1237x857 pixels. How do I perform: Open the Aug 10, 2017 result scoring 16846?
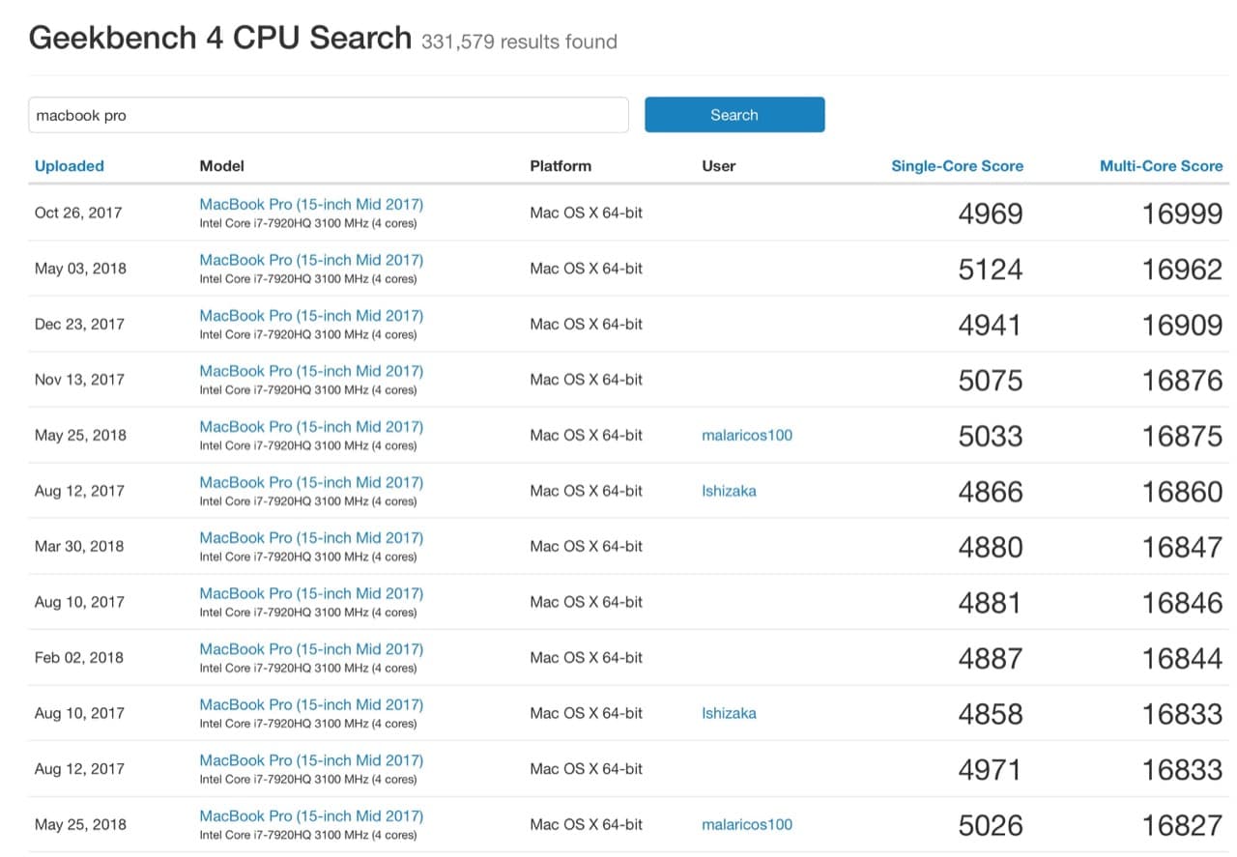coord(311,593)
